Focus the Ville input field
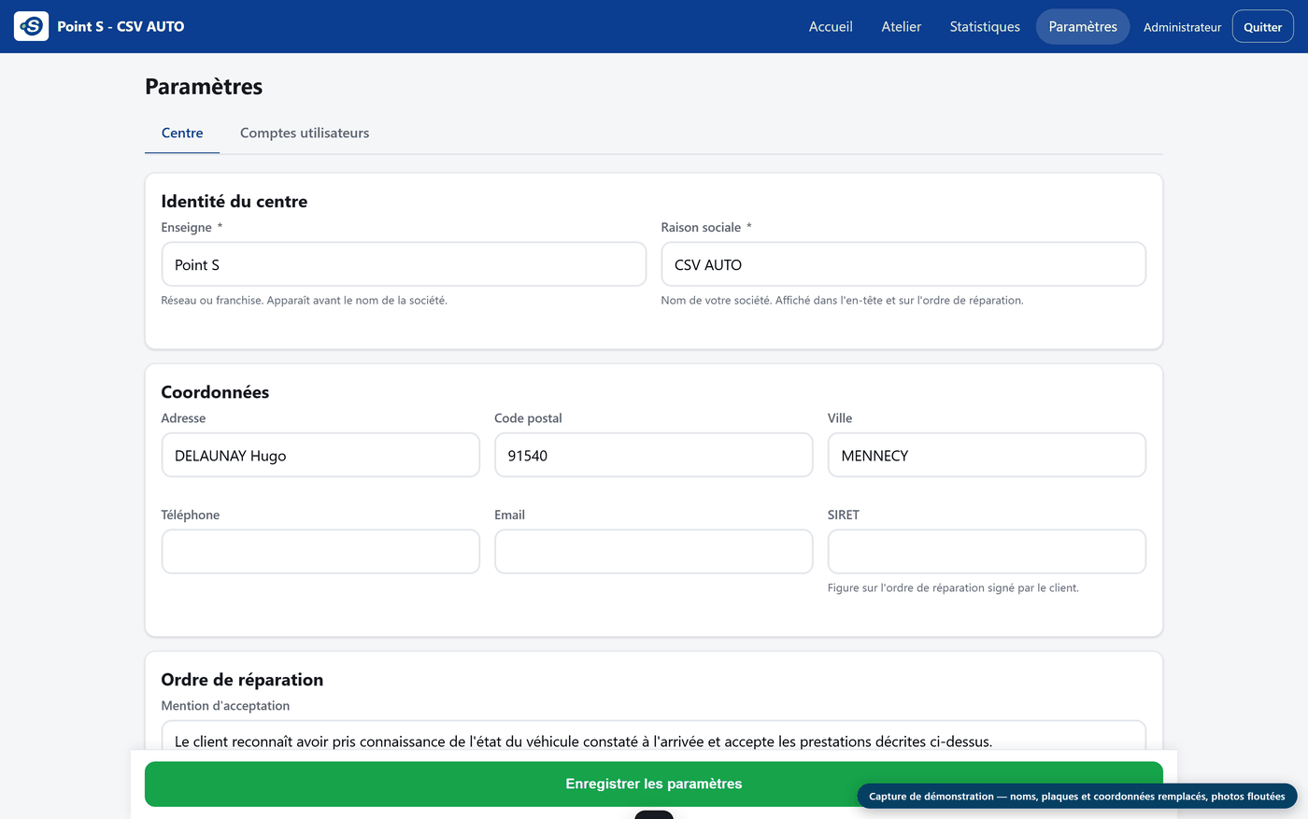Screen dimensions: 1308x819 point(987,455)
